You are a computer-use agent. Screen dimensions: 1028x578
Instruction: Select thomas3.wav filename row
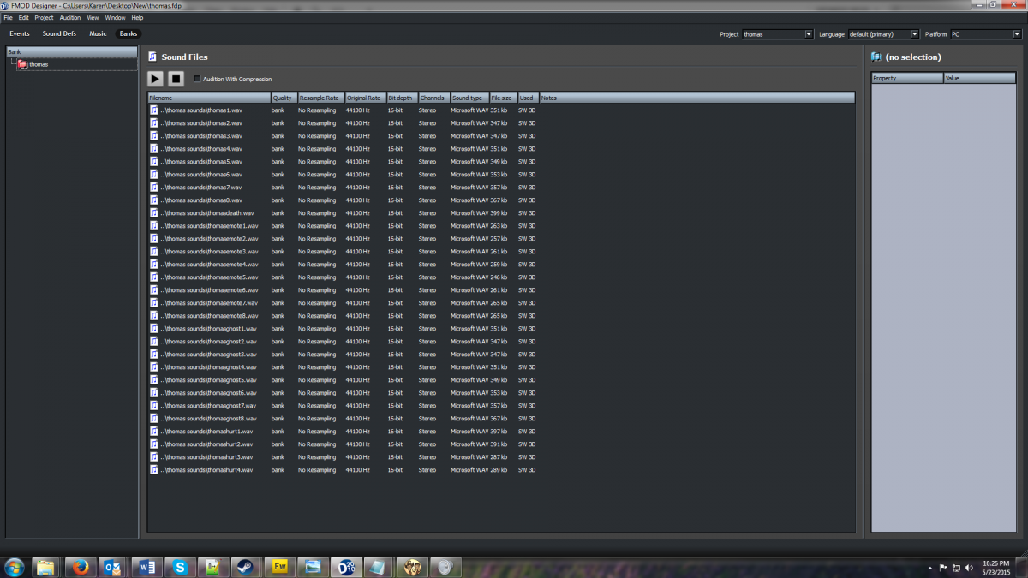201,136
